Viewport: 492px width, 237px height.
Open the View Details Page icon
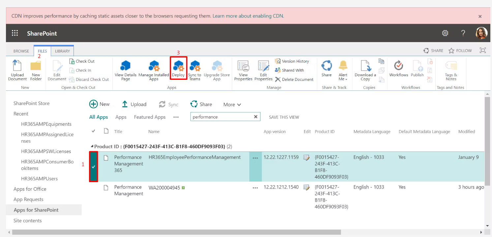tap(125, 68)
